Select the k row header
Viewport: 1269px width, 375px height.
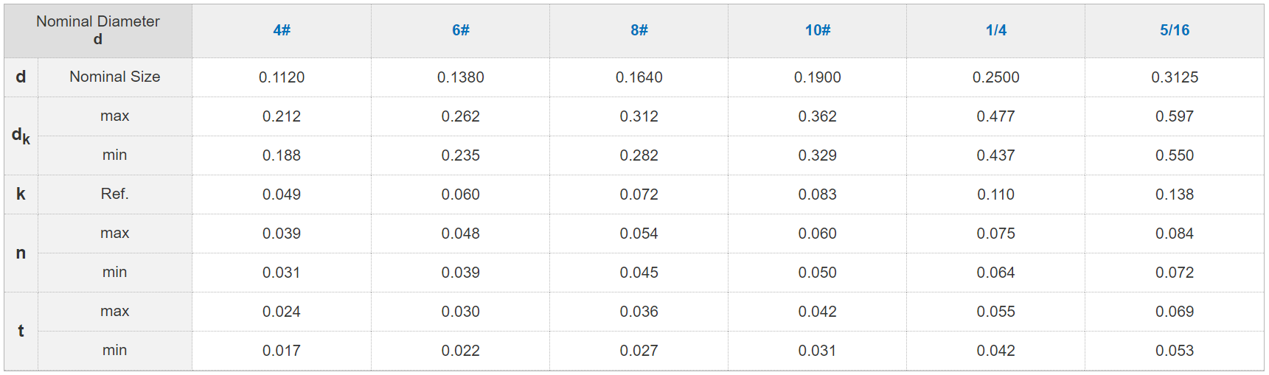pos(21,194)
